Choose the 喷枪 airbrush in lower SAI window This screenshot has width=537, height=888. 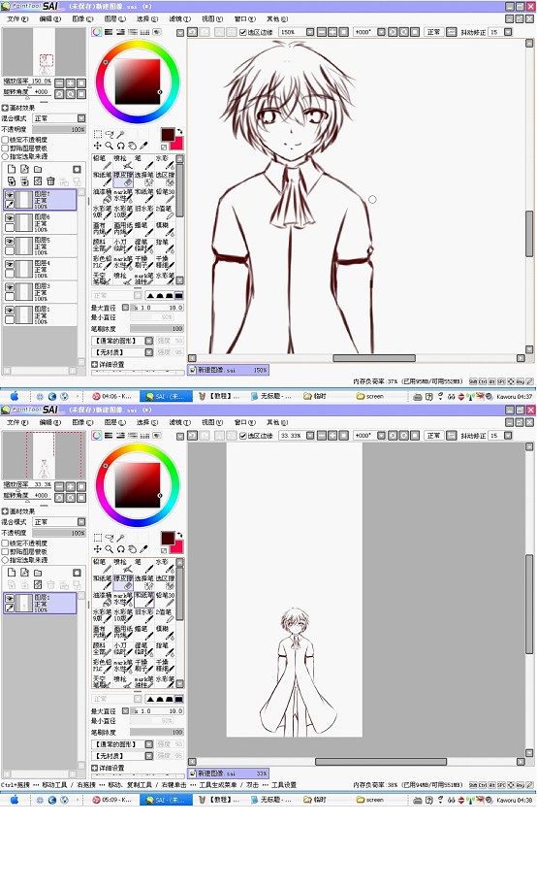[123, 567]
